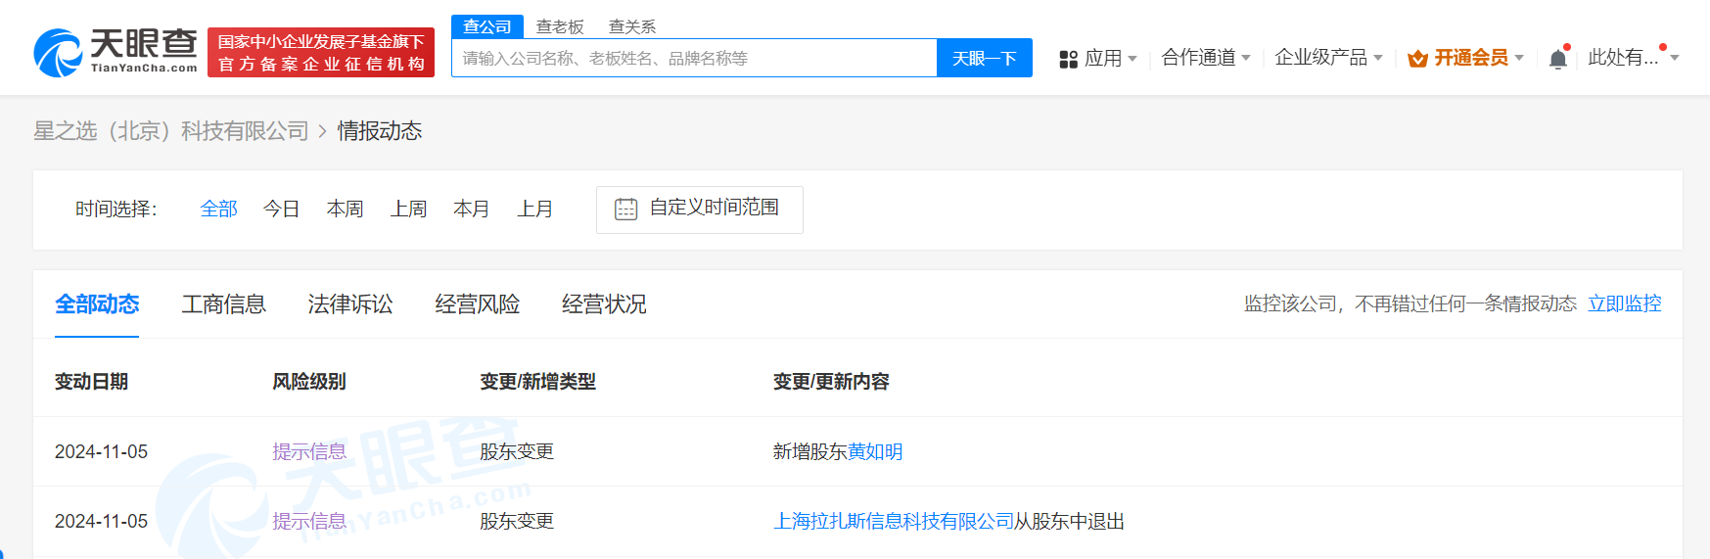
Task: Filter time by 今日
Action: coord(282,209)
